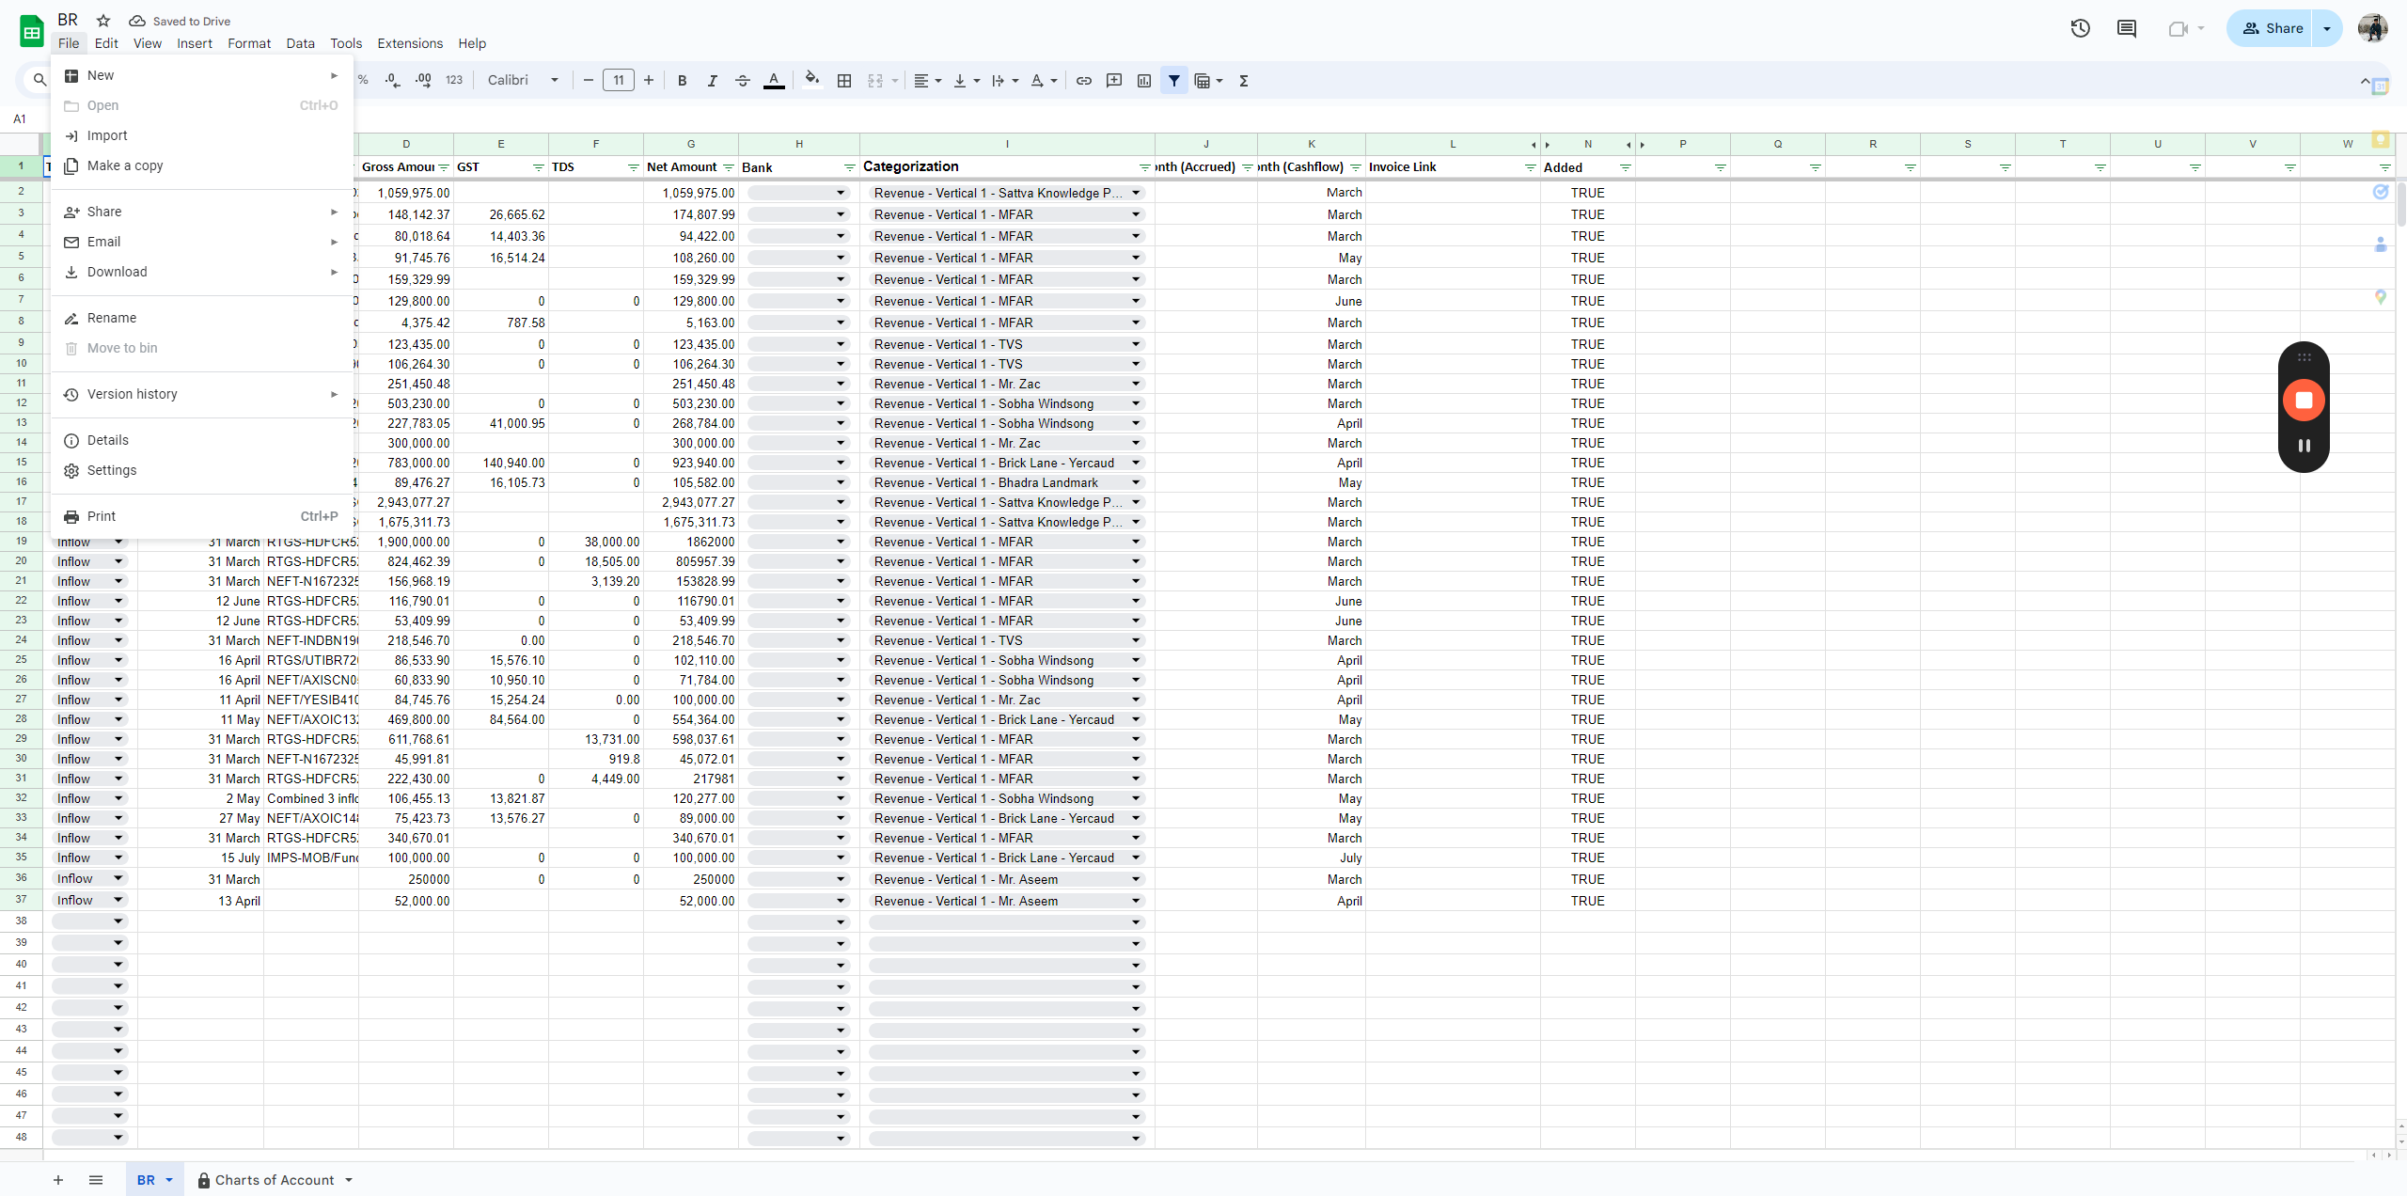
Task: Open the Calibri font dropdown
Action: pos(523,81)
